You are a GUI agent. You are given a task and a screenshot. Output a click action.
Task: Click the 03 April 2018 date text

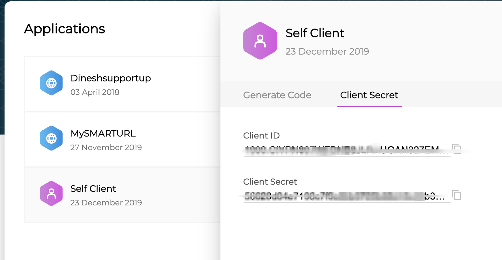tap(95, 92)
